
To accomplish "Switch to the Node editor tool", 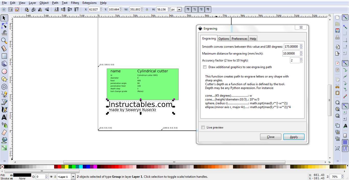I will pos(4,25).
